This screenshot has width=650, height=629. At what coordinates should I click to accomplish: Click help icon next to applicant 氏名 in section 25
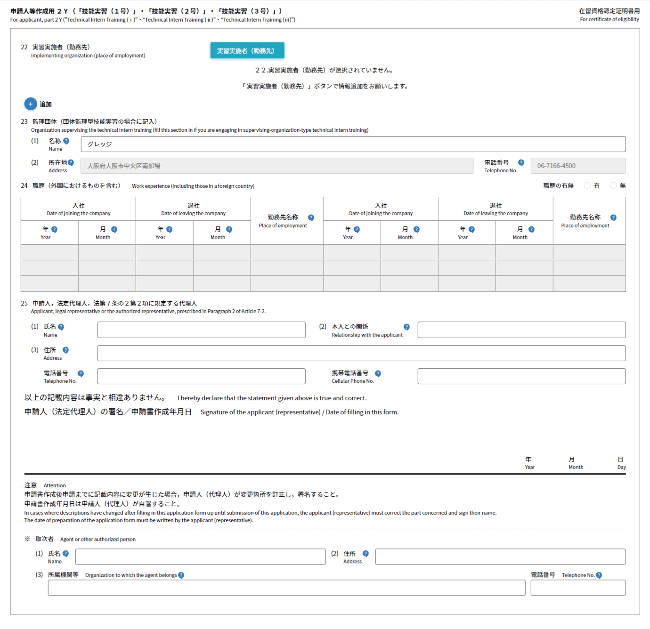[x=61, y=327]
